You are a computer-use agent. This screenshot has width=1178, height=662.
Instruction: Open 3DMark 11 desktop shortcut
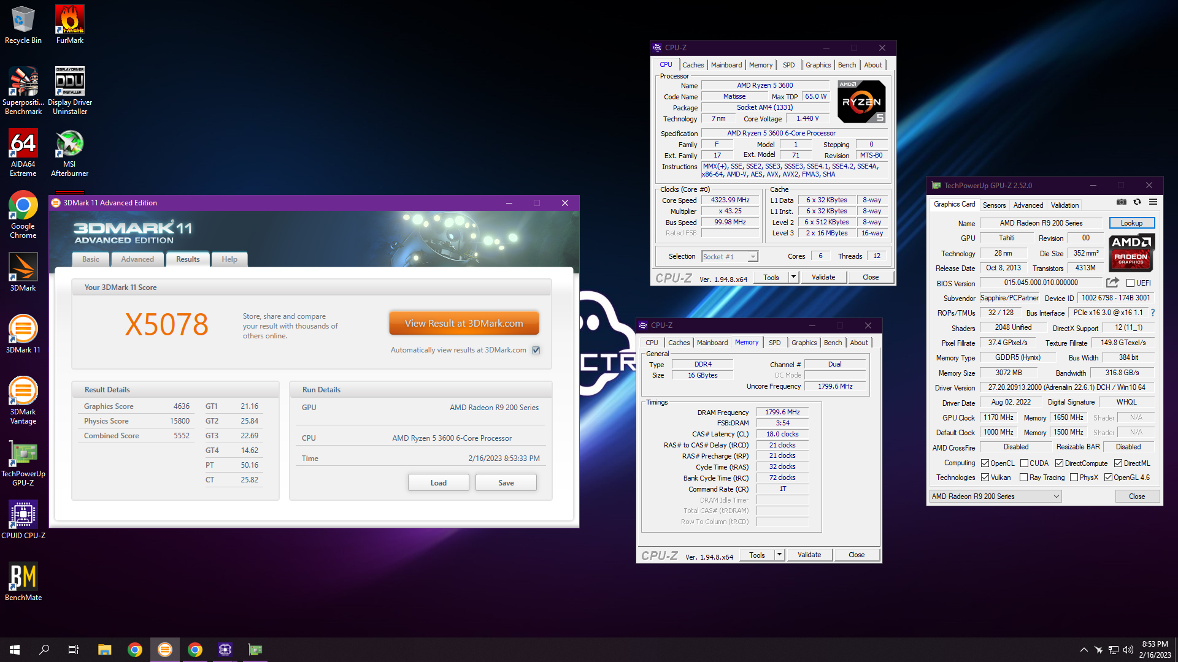pos(23,333)
